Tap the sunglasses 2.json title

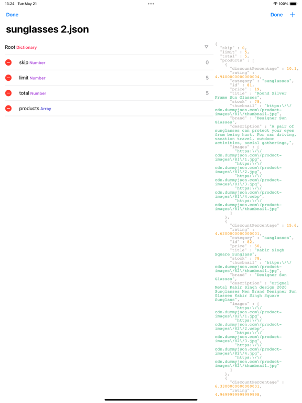click(47, 29)
